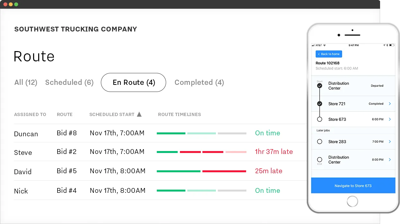
Task: Click the back chevron inside the Back to home button
Action: coord(319,54)
